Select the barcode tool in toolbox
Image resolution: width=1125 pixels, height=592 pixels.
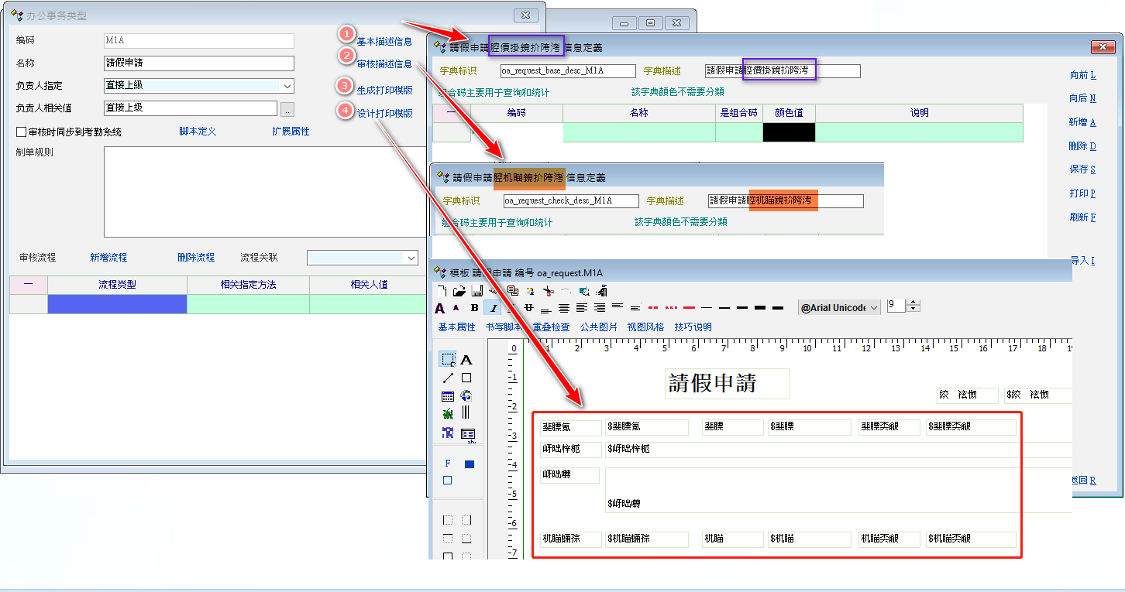(x=466, y=413)
